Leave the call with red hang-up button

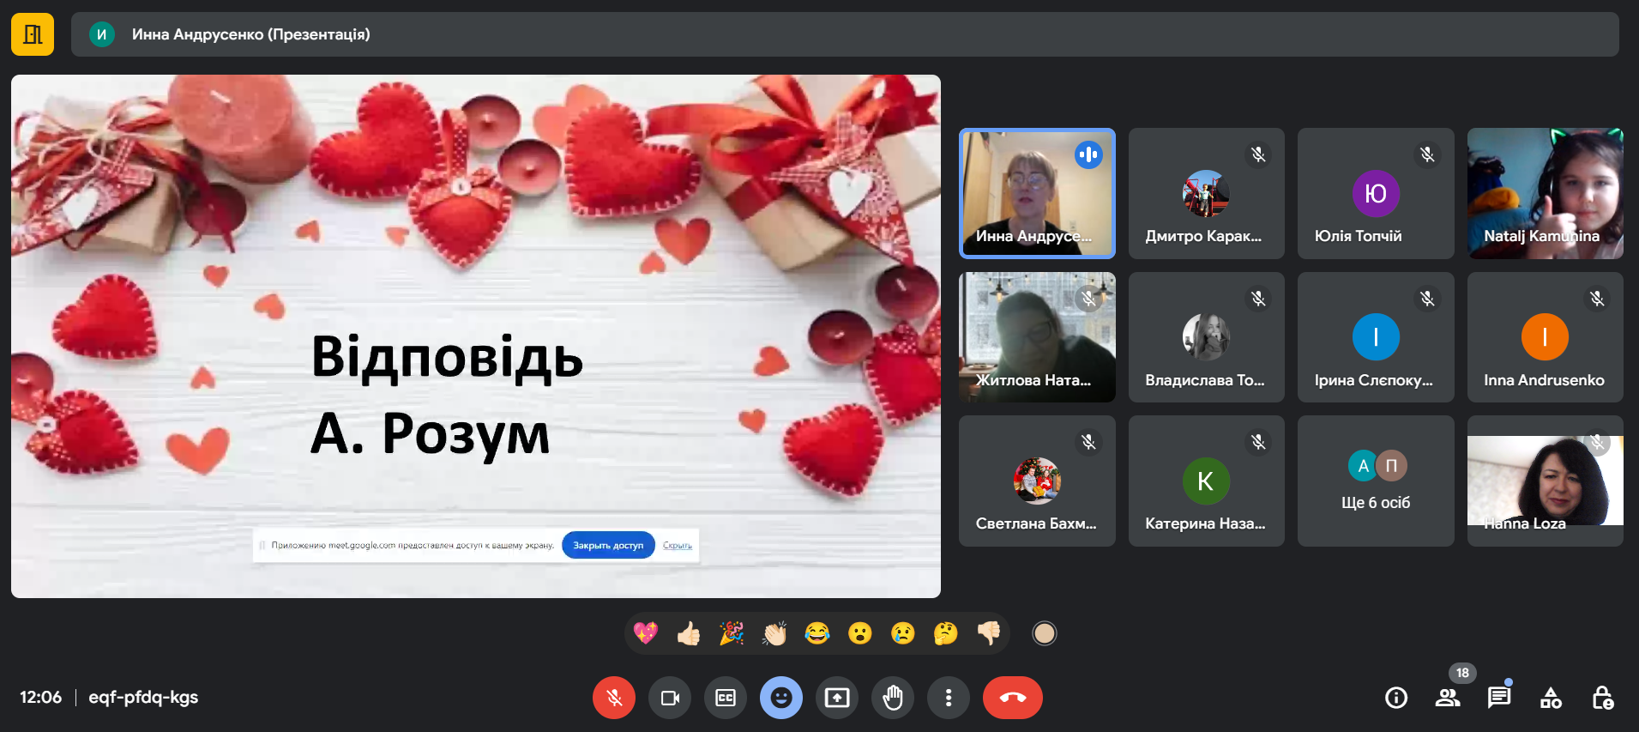click(1012, 698)
